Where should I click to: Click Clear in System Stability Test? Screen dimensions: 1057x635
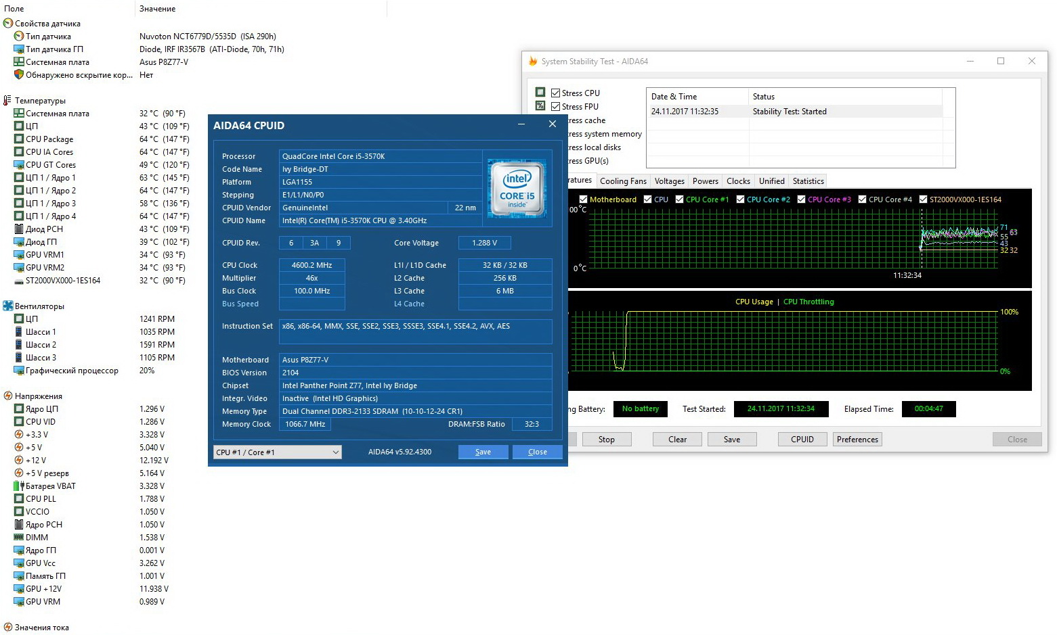[678, 439]
